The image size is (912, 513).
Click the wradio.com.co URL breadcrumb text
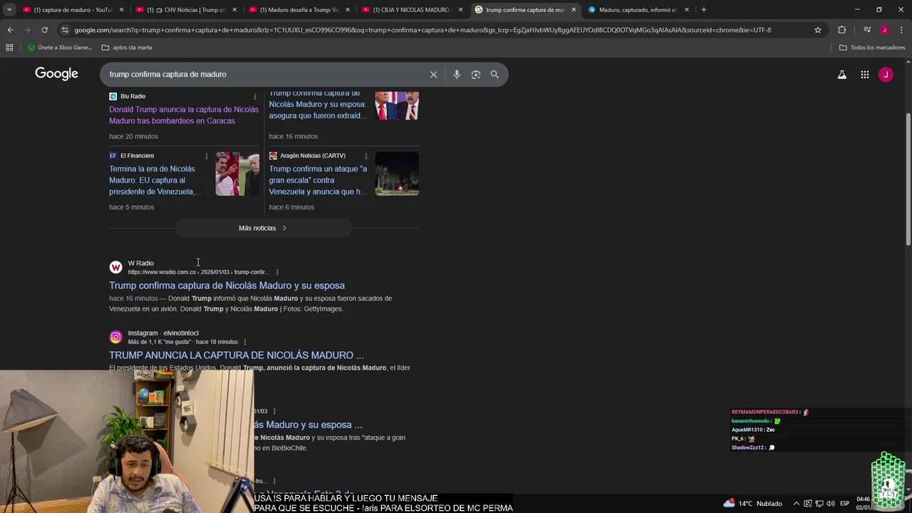click(198, 272)
